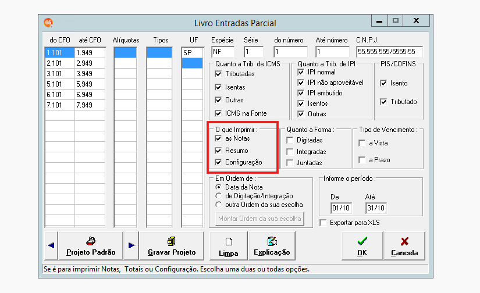Uncheck the Tributadas ICMS checkbox
This screenshot has height=293, width=480.
[x=218, y=74]
